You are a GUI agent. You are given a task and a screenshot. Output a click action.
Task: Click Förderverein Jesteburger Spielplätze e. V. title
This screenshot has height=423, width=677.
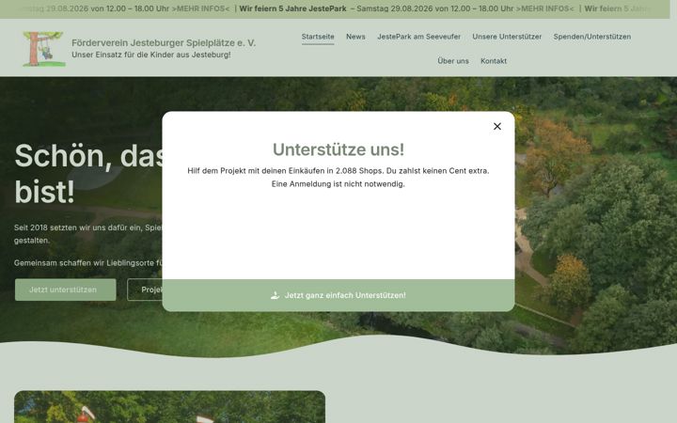164,42
